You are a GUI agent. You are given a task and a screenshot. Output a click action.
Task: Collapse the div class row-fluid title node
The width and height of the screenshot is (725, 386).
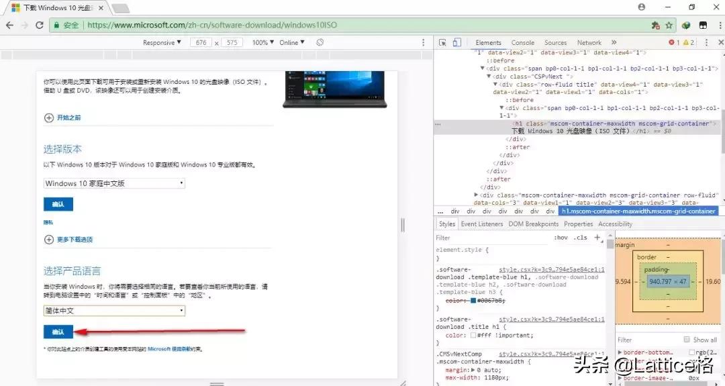click(x=495, y=84)
